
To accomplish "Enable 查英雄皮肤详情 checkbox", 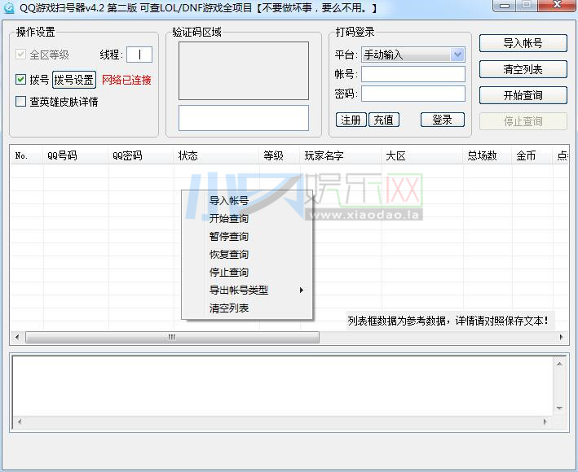I will pyautogui.click(x=20, y=101).
